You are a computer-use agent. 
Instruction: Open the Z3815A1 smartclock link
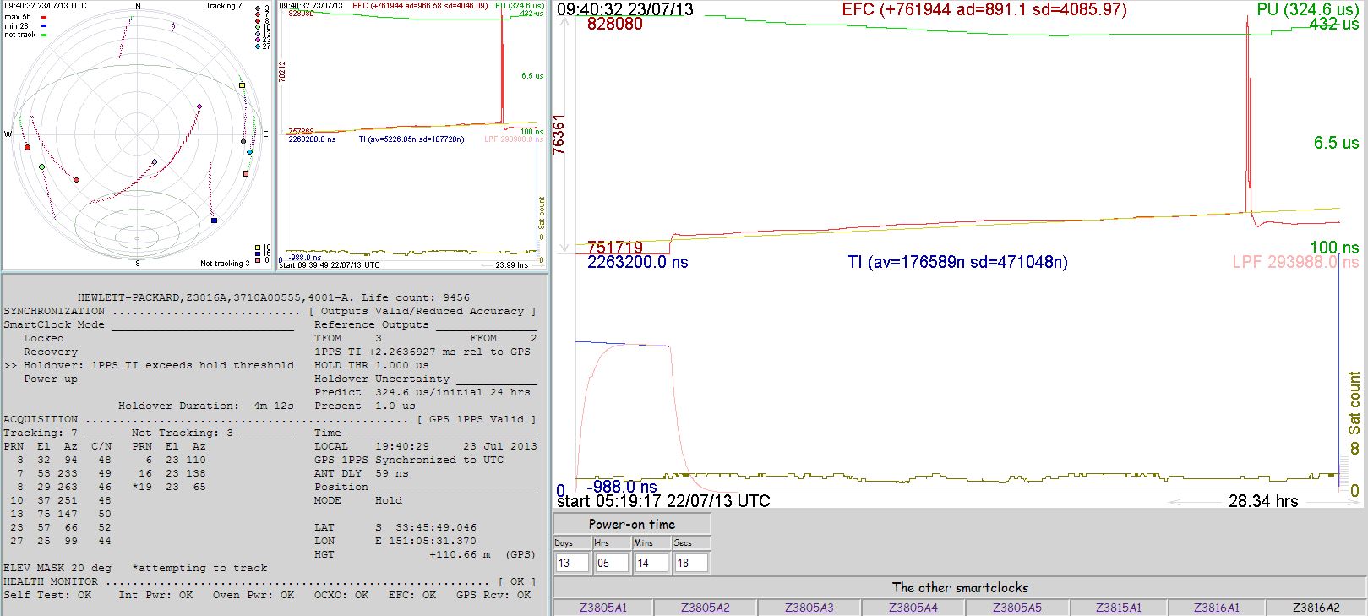(x=1118, y=608)
